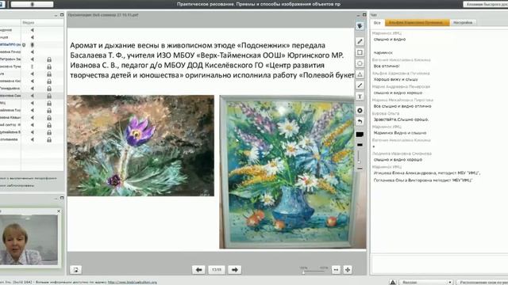Image resolution: width=508 pixels, height=285 pixels.
Task: Clear all whiteboard annotations
Action: [360, 111]
